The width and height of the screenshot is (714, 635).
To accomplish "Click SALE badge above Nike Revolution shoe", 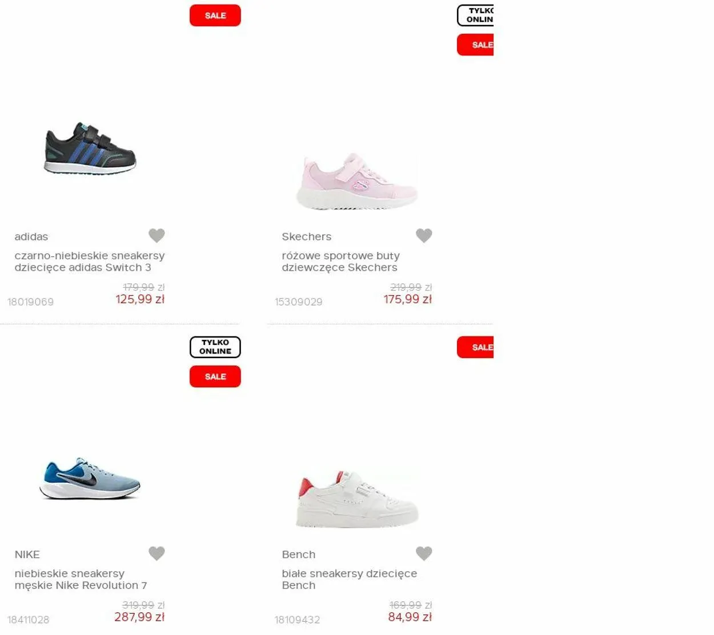I will tap(215, 376).
